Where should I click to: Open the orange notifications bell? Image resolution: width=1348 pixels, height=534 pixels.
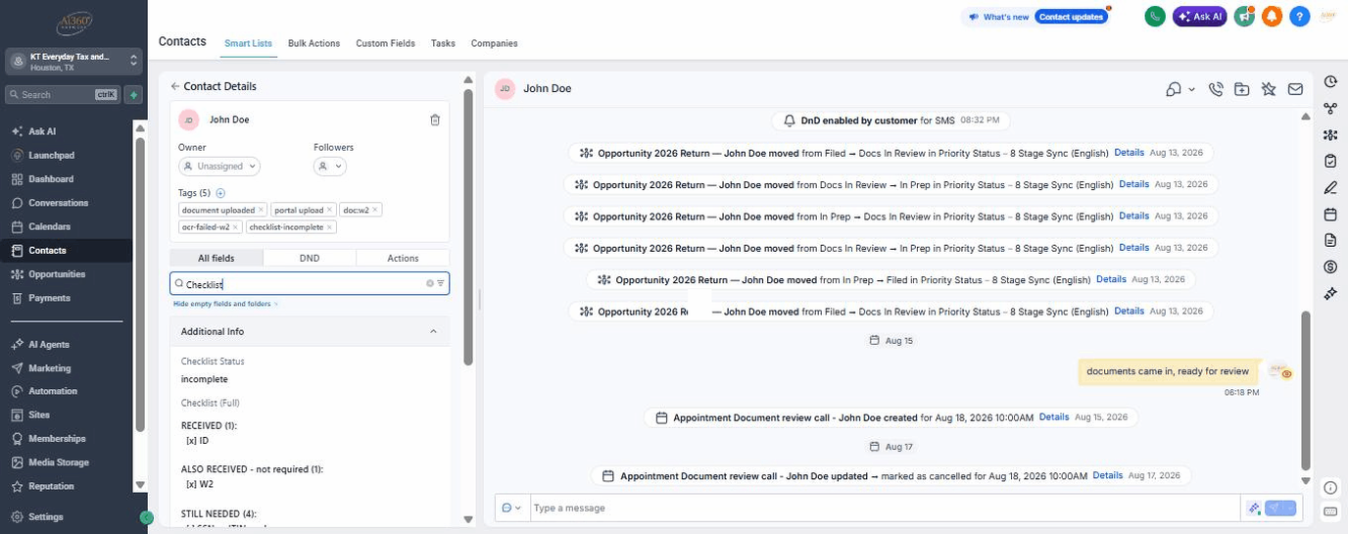click(1273, 17)
